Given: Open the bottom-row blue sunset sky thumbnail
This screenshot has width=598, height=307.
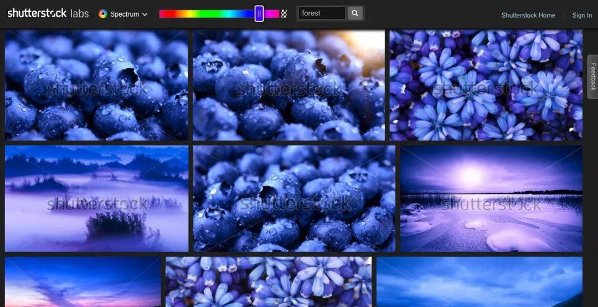Looking at the screenshot, I should [x=83, y=282].
